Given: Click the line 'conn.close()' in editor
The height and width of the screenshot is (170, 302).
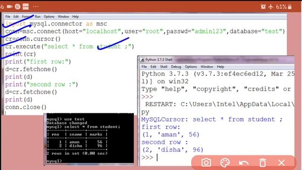Looking at the screenshot, I should coord(26,107).
